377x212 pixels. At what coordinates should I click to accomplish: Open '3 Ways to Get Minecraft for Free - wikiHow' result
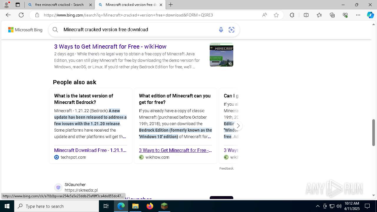[x=110, y=47]
